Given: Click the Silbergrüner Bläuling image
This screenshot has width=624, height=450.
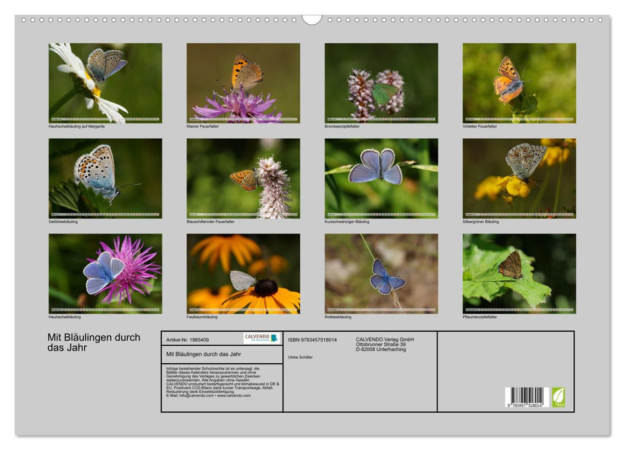Looking at the screenshot, I should pos(519,179).
